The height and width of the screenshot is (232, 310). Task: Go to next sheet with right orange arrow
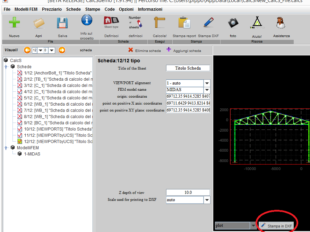pos(62,50)
